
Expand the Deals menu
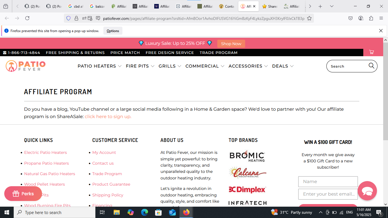pos(283,66)
